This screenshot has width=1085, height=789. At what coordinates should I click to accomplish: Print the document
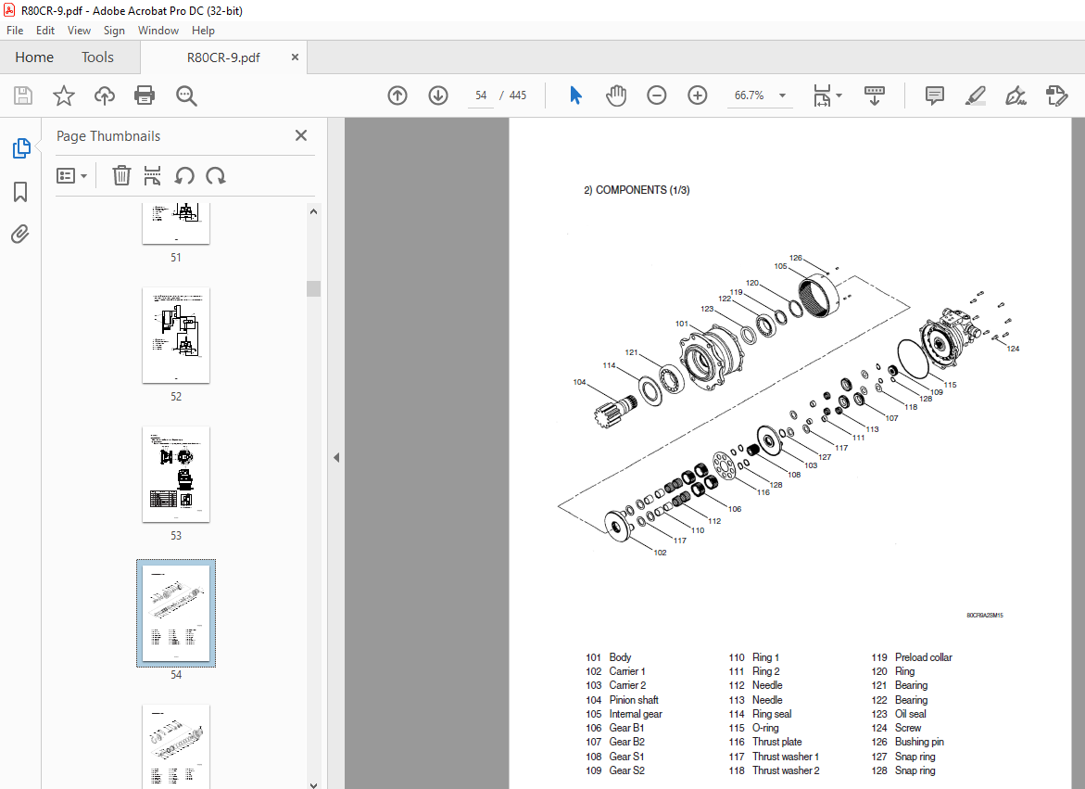(145, 95)
